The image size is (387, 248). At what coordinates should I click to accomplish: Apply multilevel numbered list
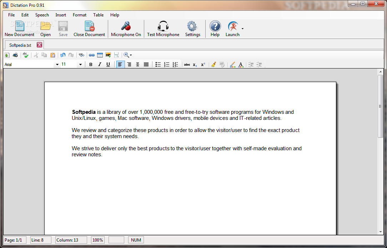click(175, 65)
